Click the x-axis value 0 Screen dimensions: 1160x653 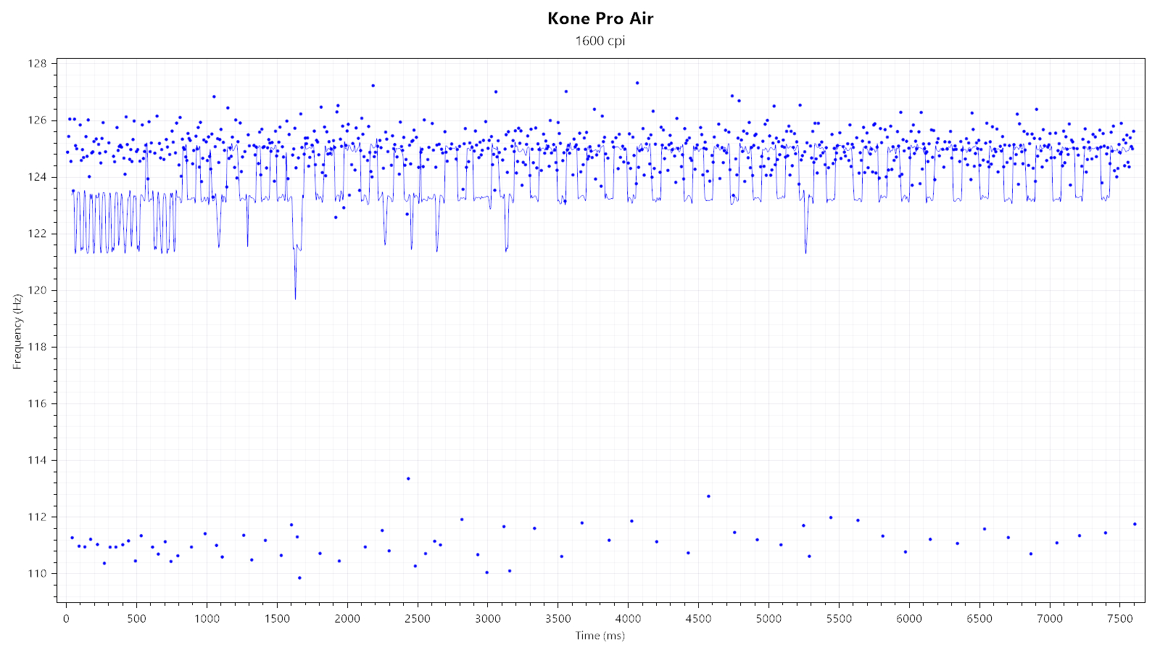pos(67,619)
